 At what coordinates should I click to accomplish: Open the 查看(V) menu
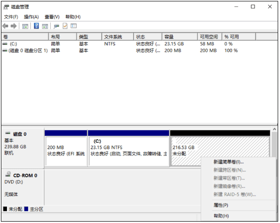coord(52,17)
